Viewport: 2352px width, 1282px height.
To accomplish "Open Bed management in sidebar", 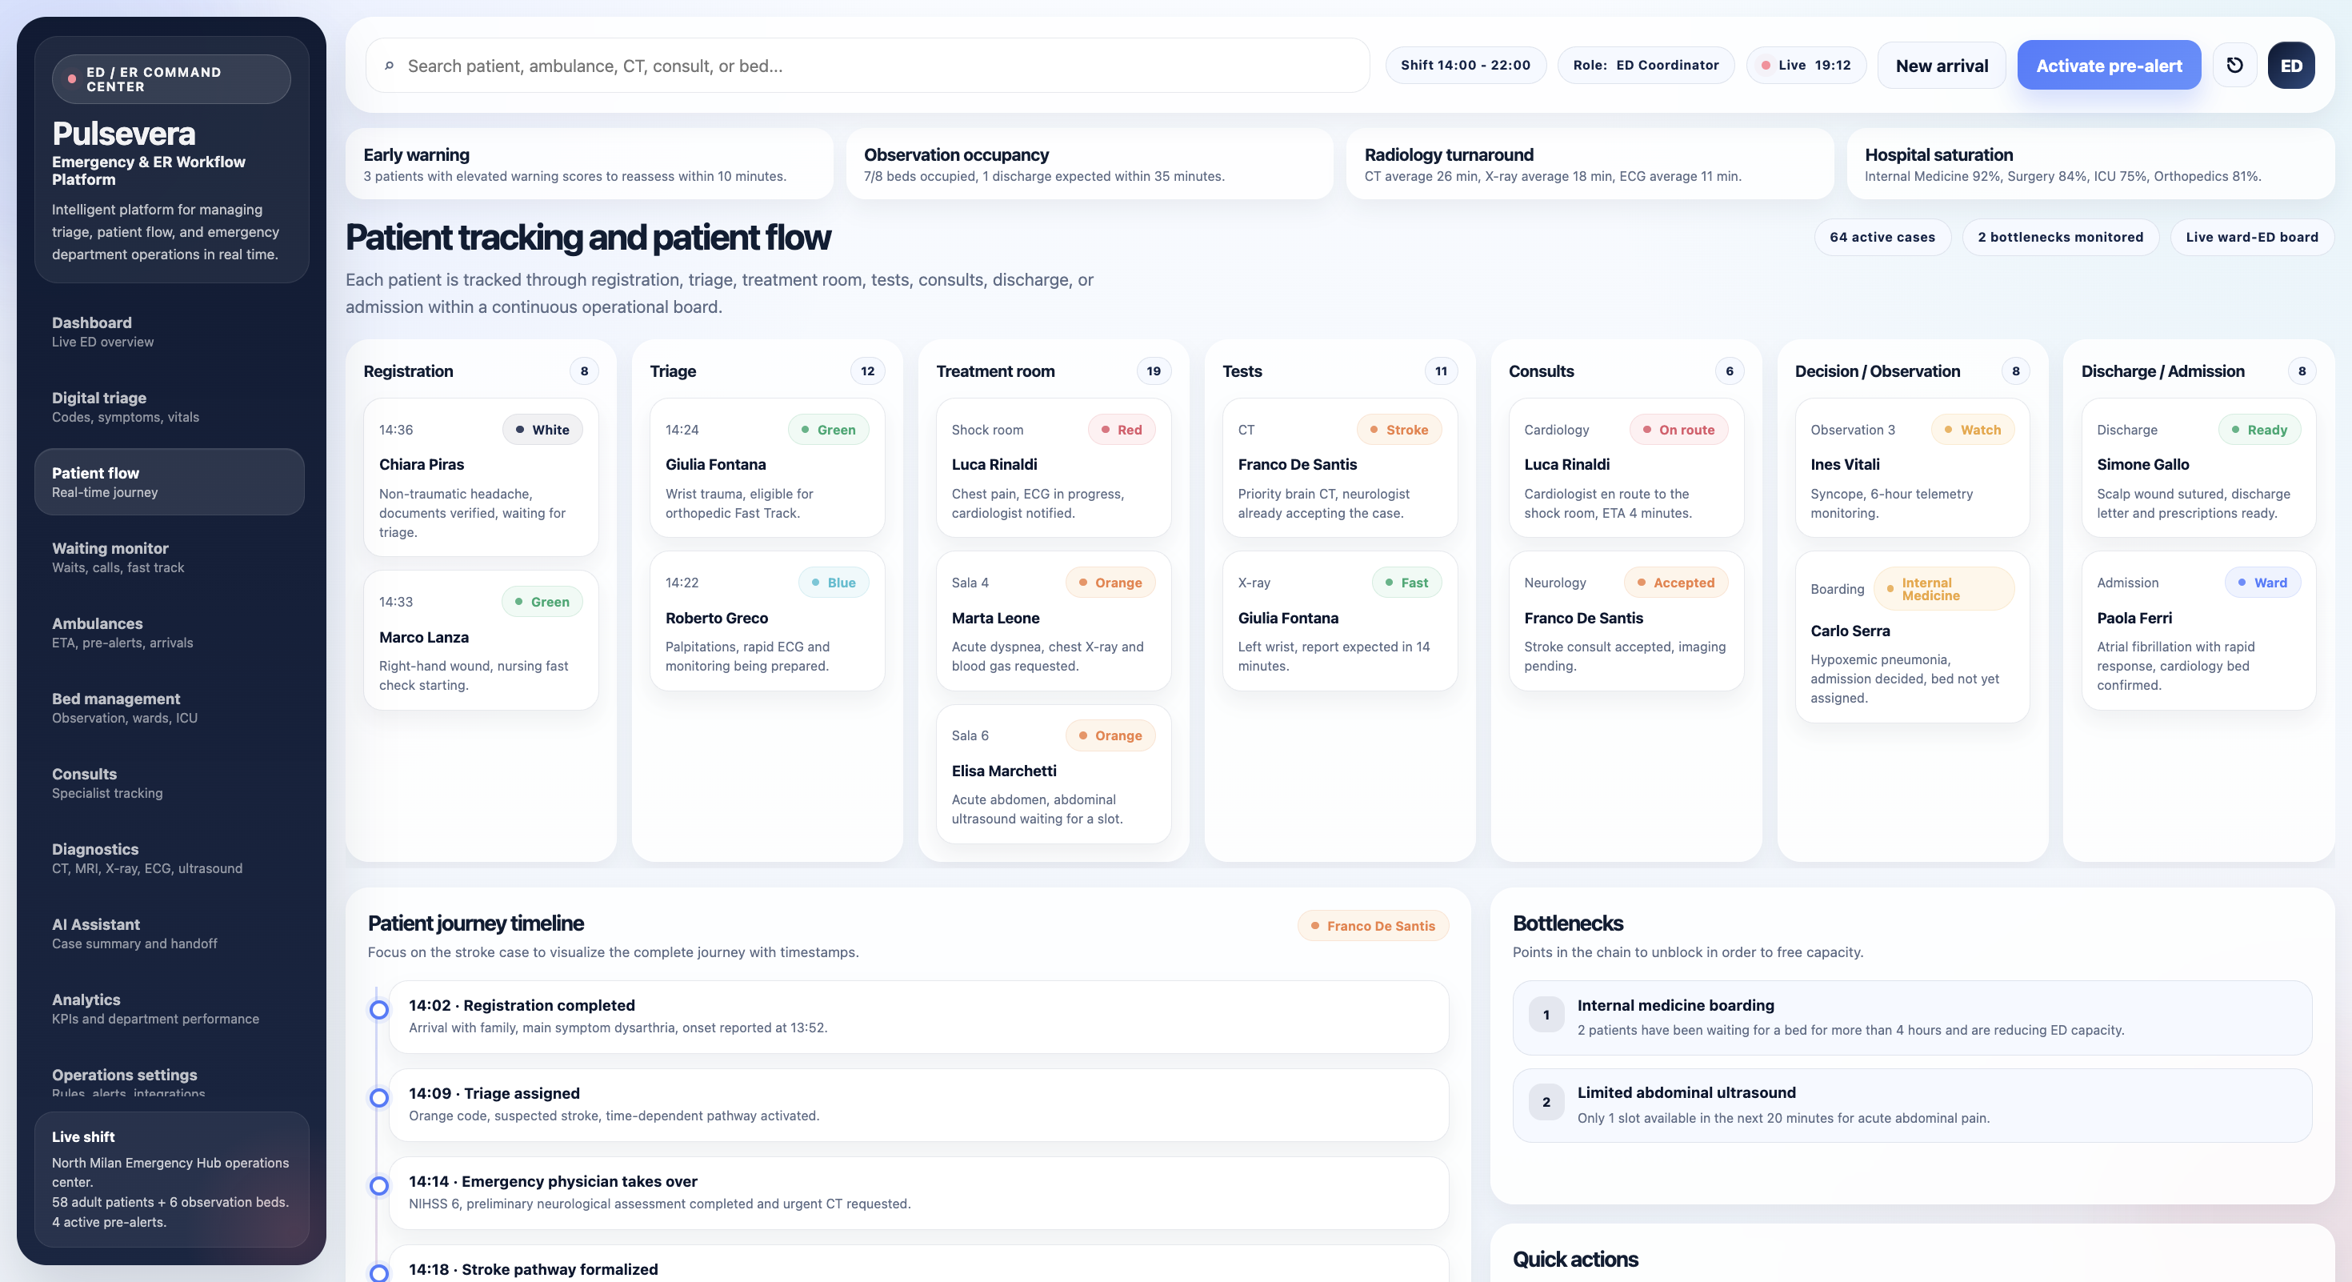I will (x=170, y=707).
